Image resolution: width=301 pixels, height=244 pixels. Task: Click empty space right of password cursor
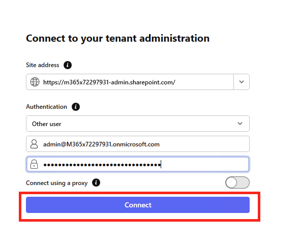(x=204, y=164)
